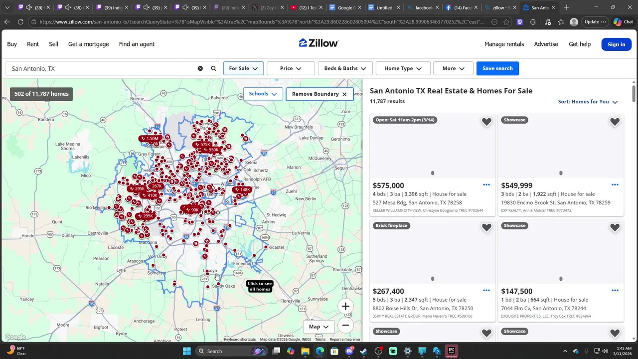Save the 8802 Boise Hills Dr home with heart

[486, 227]
